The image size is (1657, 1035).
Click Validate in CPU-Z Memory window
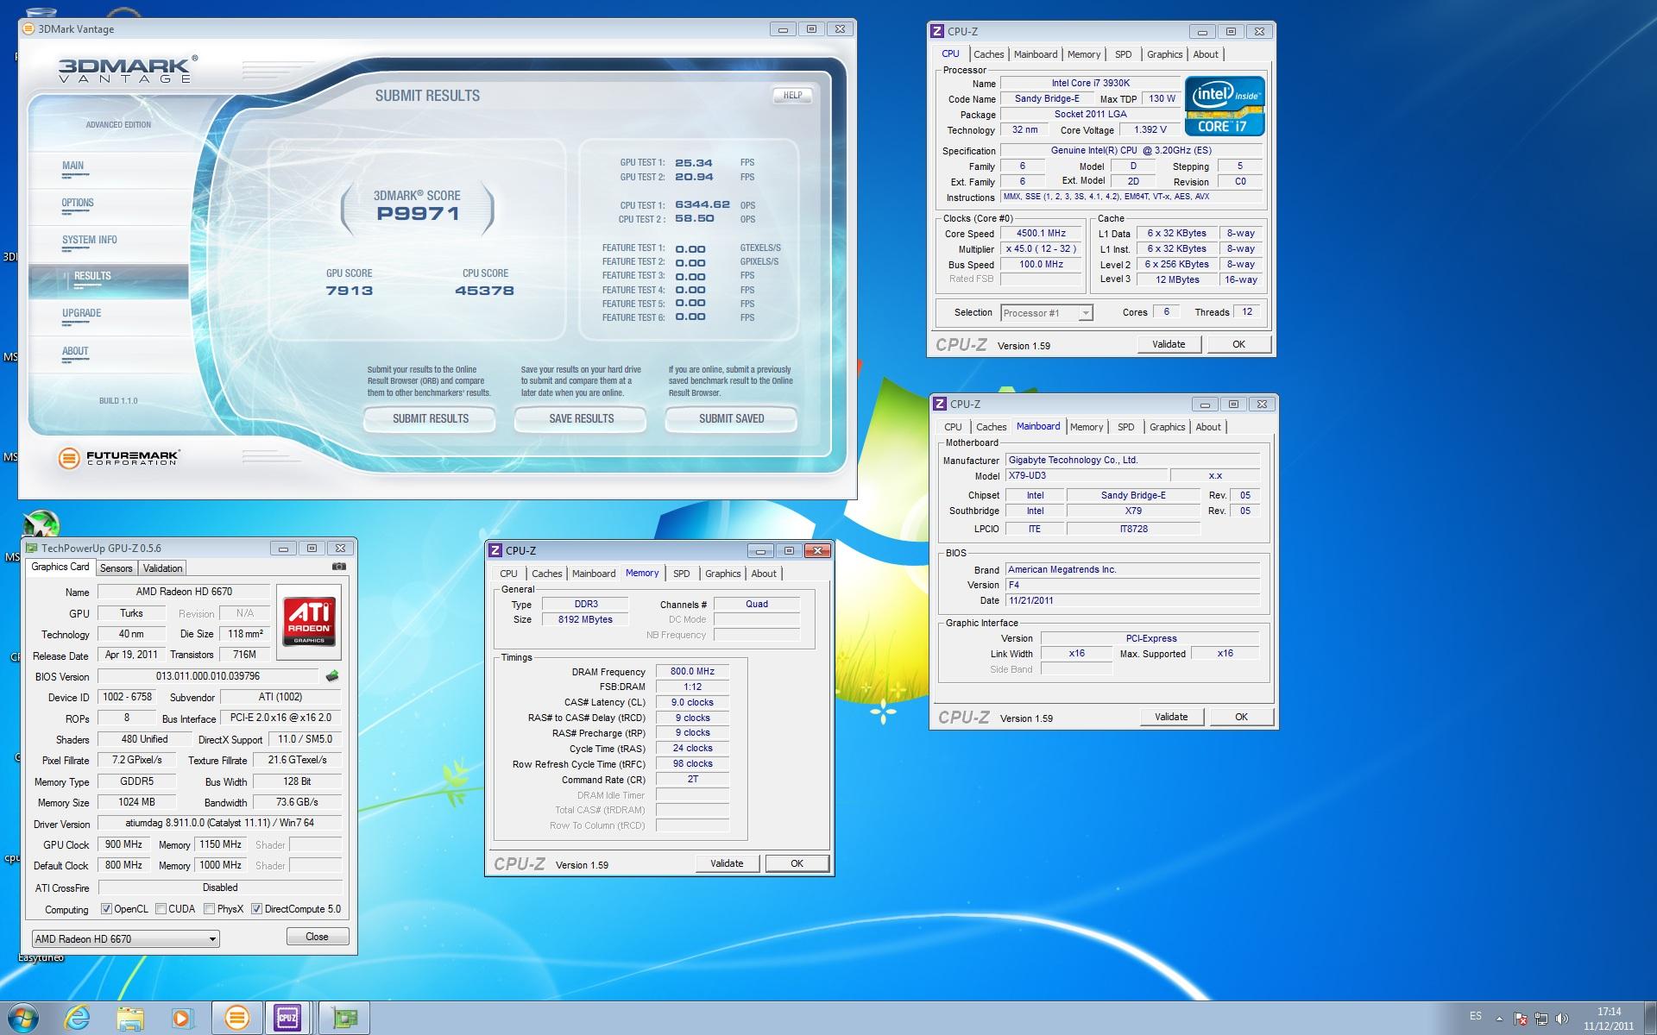coord(727,863)
